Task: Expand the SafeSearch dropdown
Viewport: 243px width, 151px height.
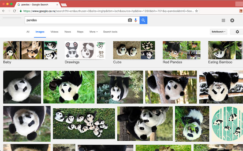Action: pos(218,32)
